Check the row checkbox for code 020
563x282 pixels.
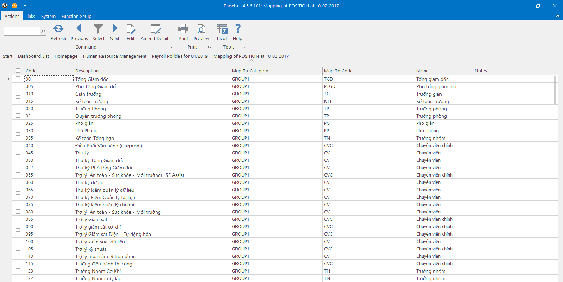click(18, 108)
